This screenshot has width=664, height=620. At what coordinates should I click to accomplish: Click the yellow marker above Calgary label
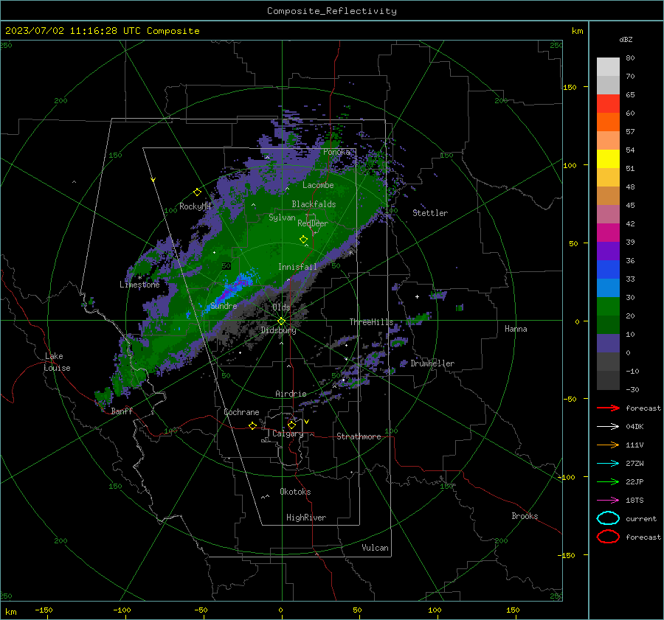(291, 425)
